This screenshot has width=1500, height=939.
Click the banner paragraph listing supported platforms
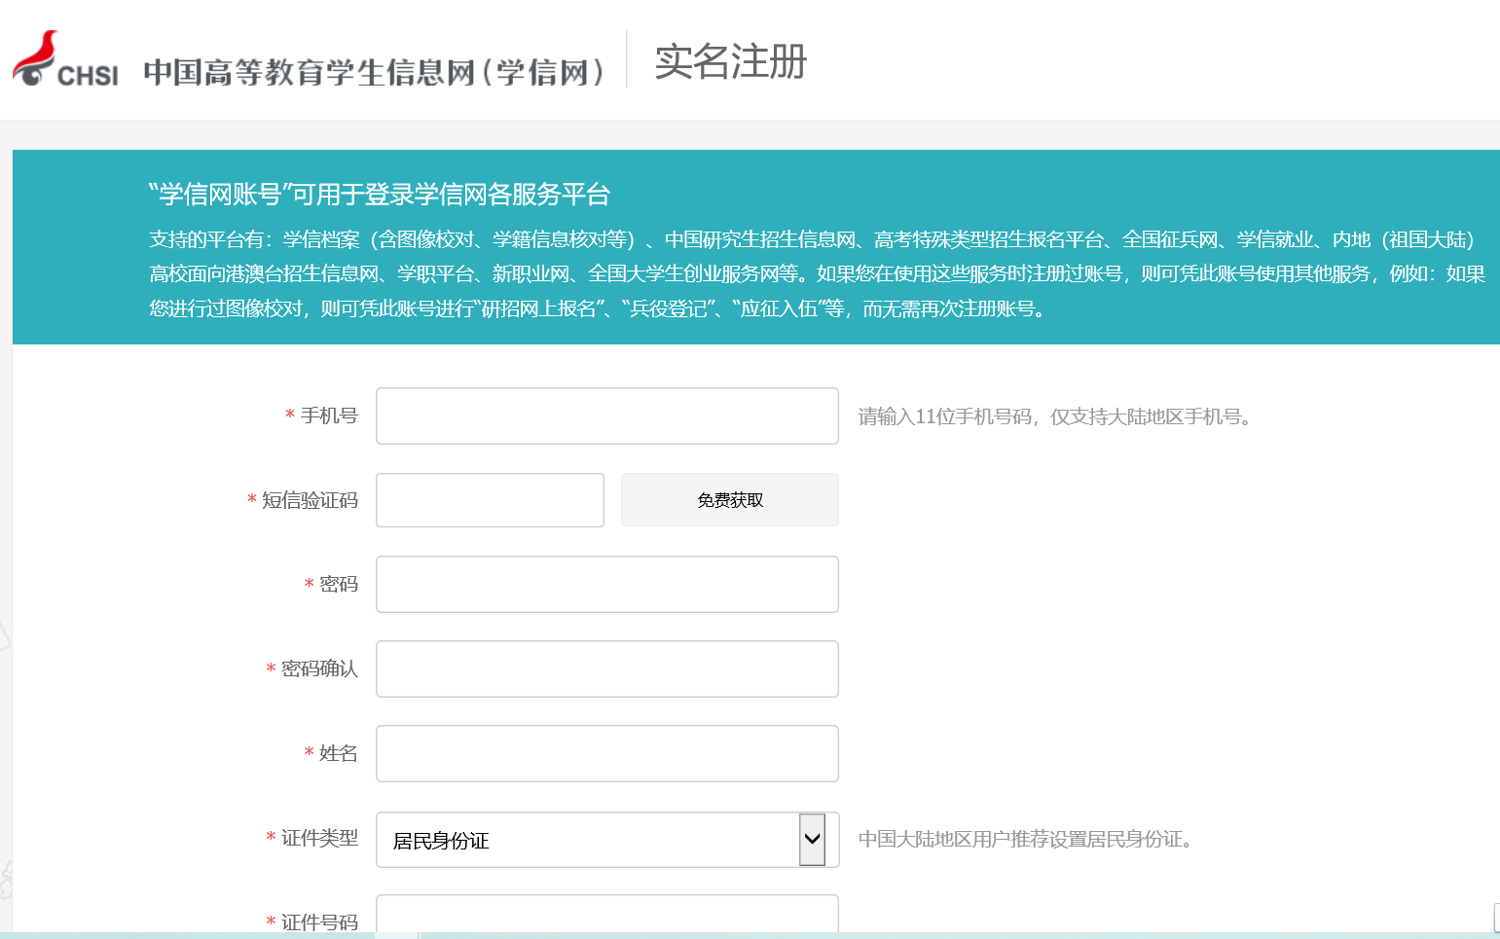point(816,274)
